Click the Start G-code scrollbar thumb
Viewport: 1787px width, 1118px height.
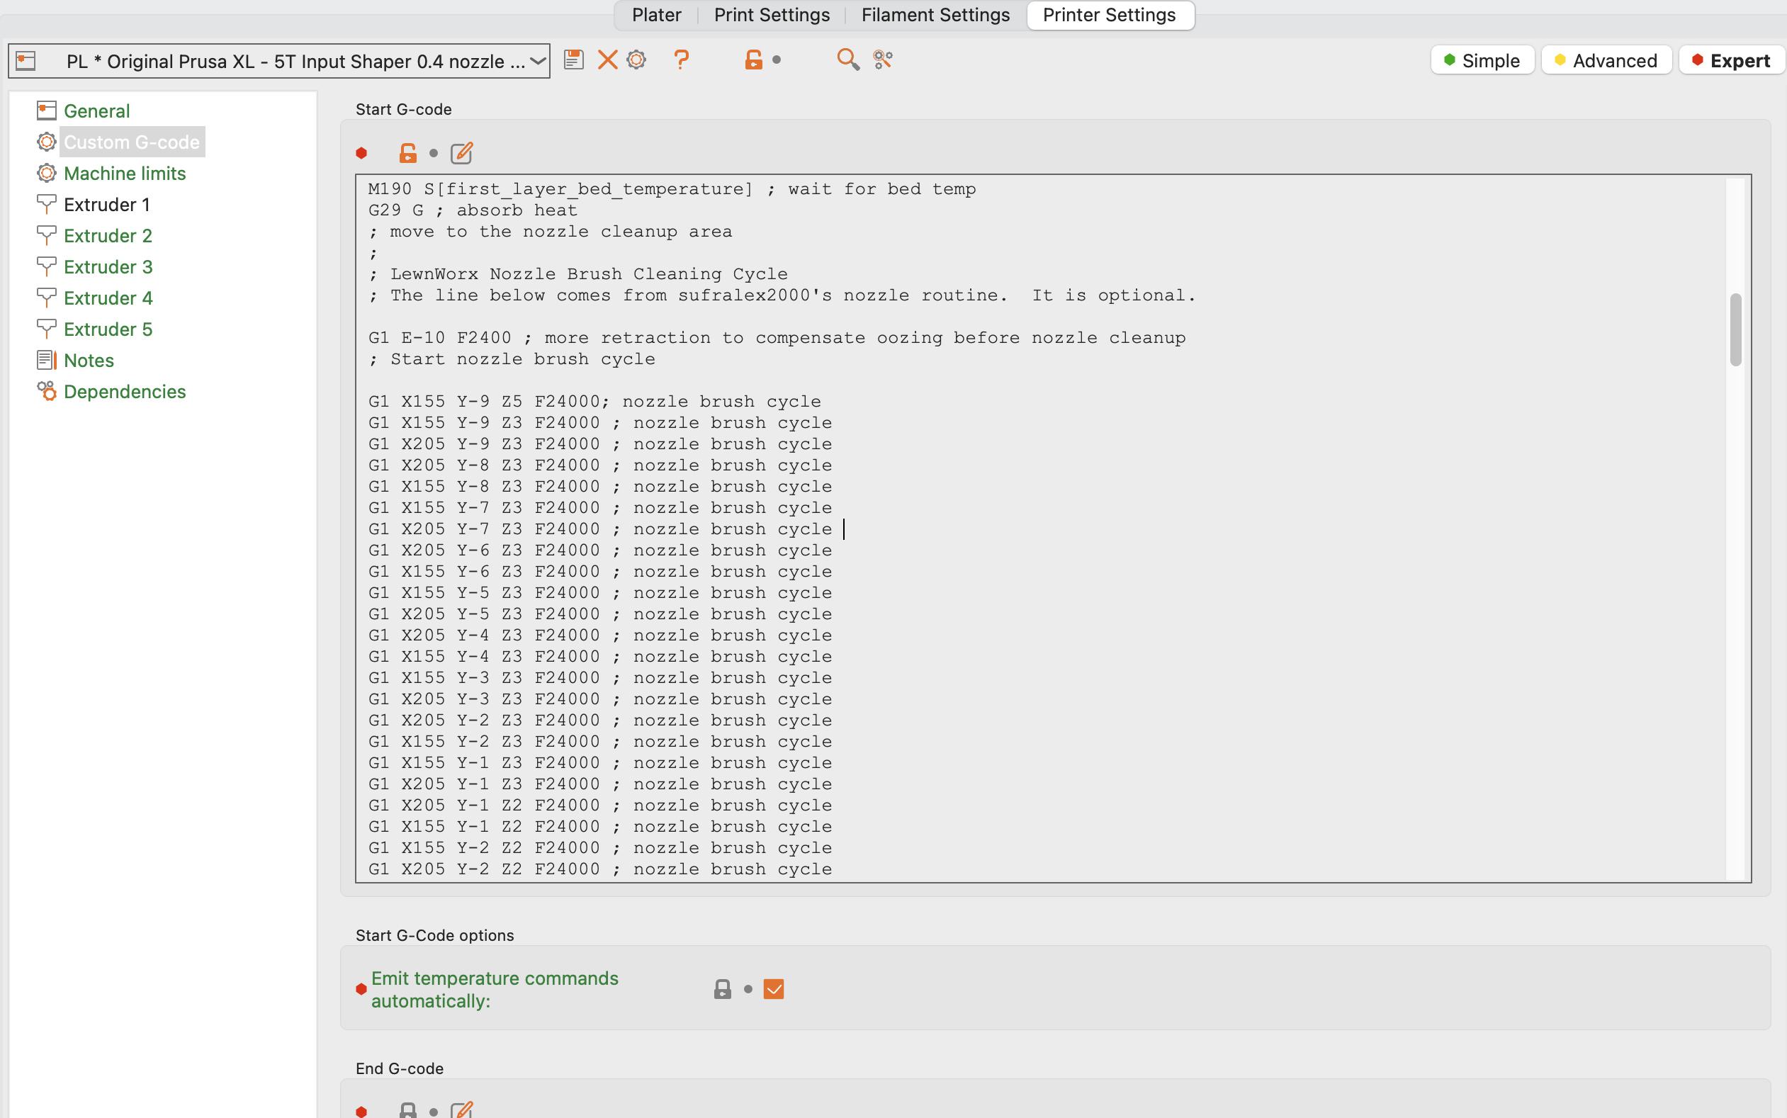[x=1735, y=329]
